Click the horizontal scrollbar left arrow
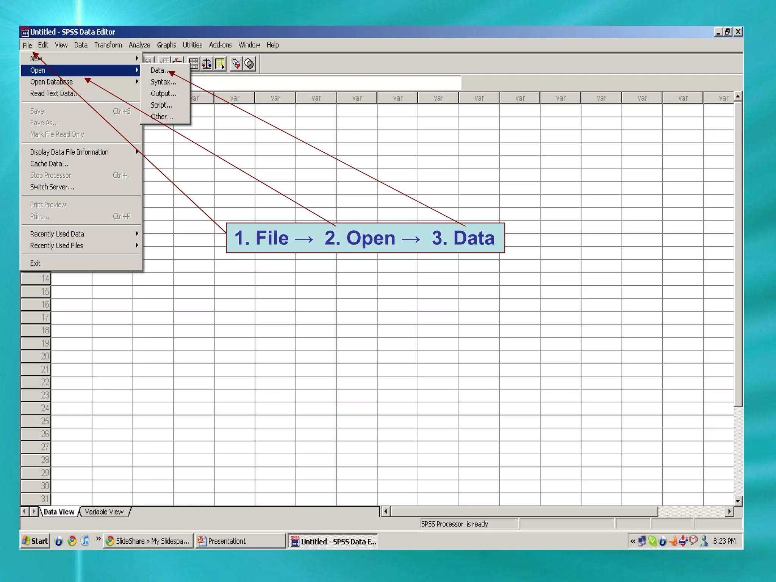The image size is (776, 582). [x=386, y=512]
